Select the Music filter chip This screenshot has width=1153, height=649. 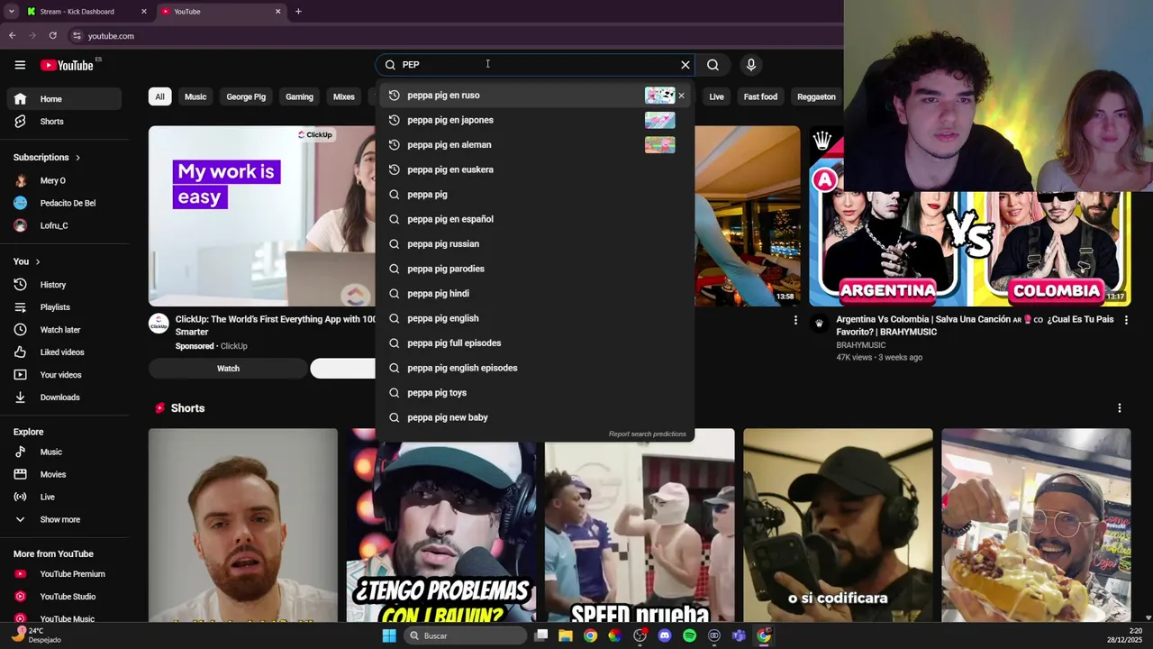[195, 96]
